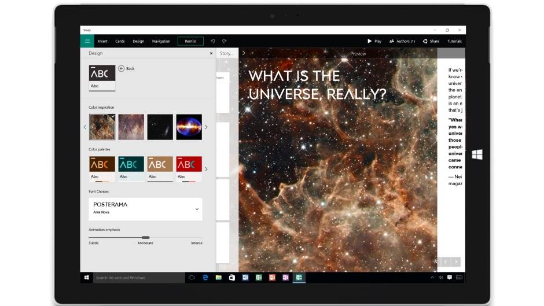Viewport: 544px width, 306px height.
Task: Show previous color inspiration images
Action: tap(85, 127)
